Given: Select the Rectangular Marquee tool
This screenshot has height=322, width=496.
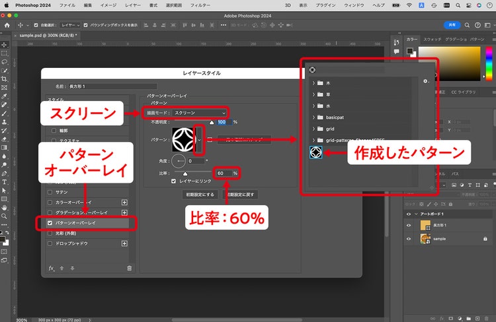Looking at the screenshot, I should (x=4, y=53).
